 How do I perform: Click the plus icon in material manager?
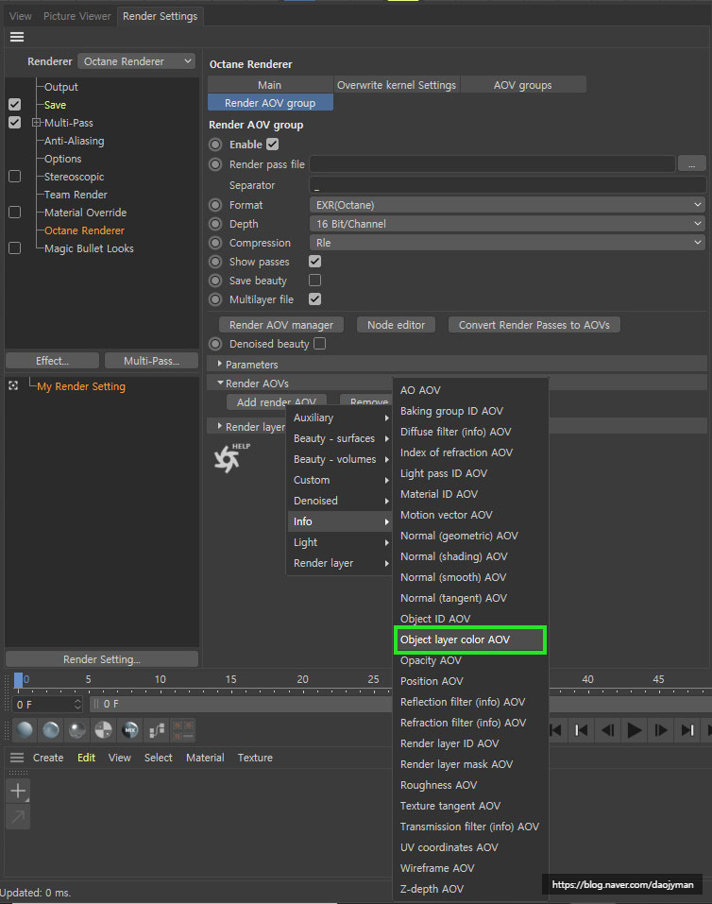(18, 791)
